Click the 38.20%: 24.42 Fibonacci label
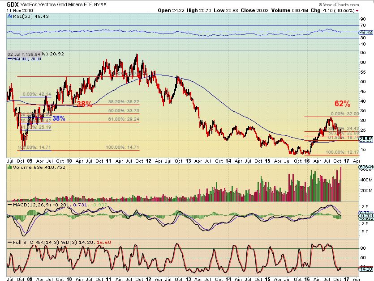 click(344, 129)
